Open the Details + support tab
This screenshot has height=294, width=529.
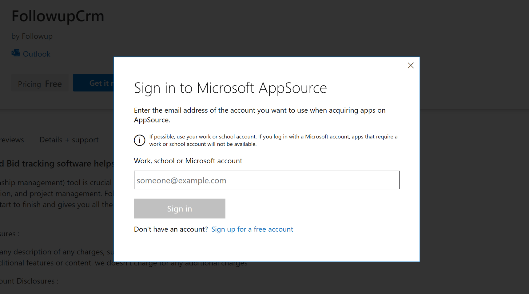pyautogui.click(x=69, y=140)
